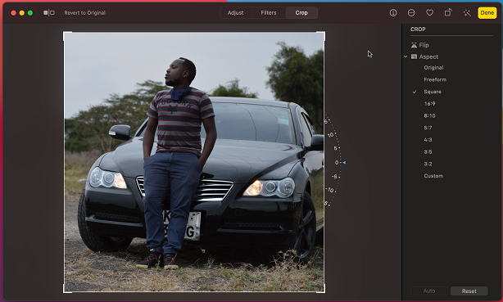The image size is (503, 302).
Task: Open the photo info icon
Action: click(393, 13)
